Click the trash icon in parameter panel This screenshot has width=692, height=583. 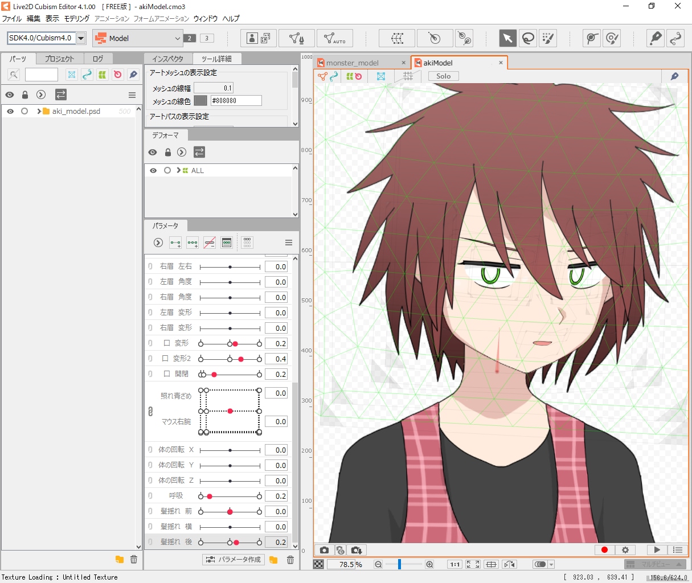290,560
